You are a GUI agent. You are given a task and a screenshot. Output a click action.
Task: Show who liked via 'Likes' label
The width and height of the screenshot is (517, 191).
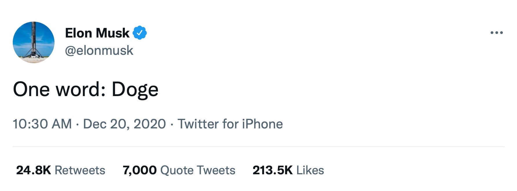(310, 170)
